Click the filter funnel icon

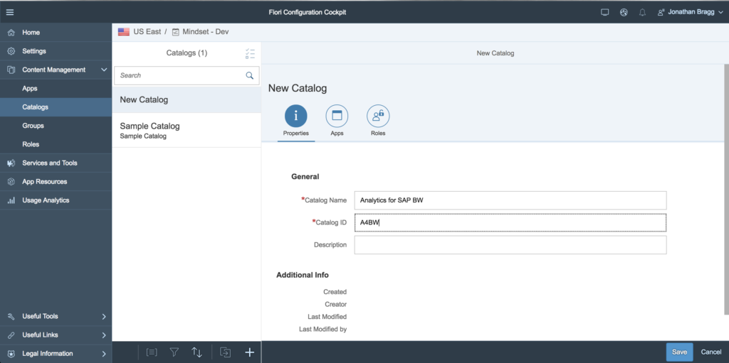(x=174, y=352)
